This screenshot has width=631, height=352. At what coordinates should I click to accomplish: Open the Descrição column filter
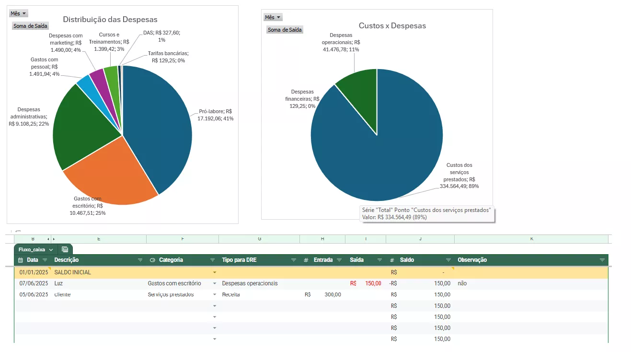tap(140, 260)
